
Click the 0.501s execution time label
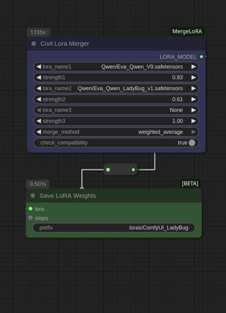(x=38, y=184)
